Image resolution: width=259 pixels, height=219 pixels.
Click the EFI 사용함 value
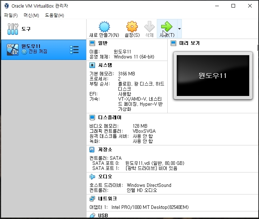click(125, 94)
